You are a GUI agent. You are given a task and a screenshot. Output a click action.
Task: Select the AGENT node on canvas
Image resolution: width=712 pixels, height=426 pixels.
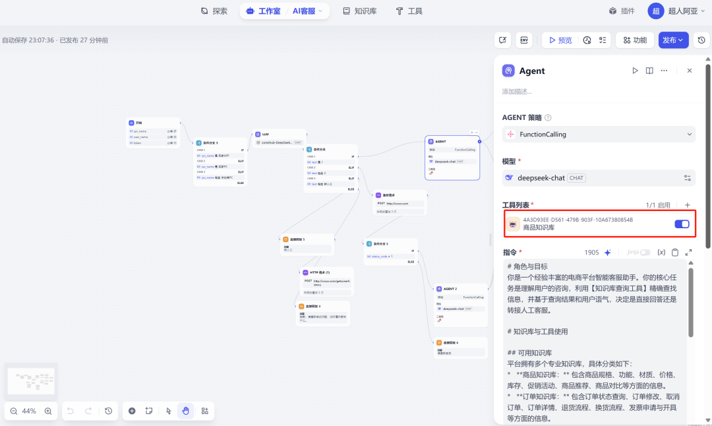tap(452, 158)
